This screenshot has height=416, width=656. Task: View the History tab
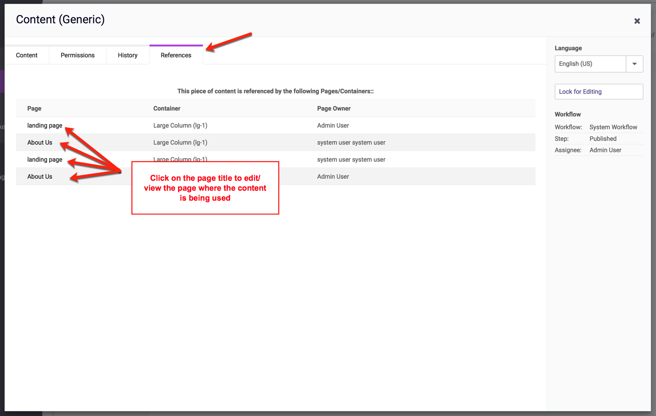(x=127, y=55)
